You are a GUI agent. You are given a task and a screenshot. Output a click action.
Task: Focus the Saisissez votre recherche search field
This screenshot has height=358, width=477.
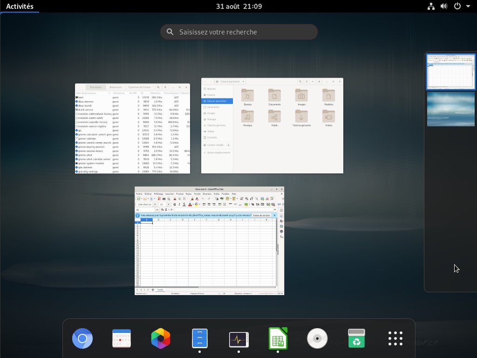pos(239,32)
